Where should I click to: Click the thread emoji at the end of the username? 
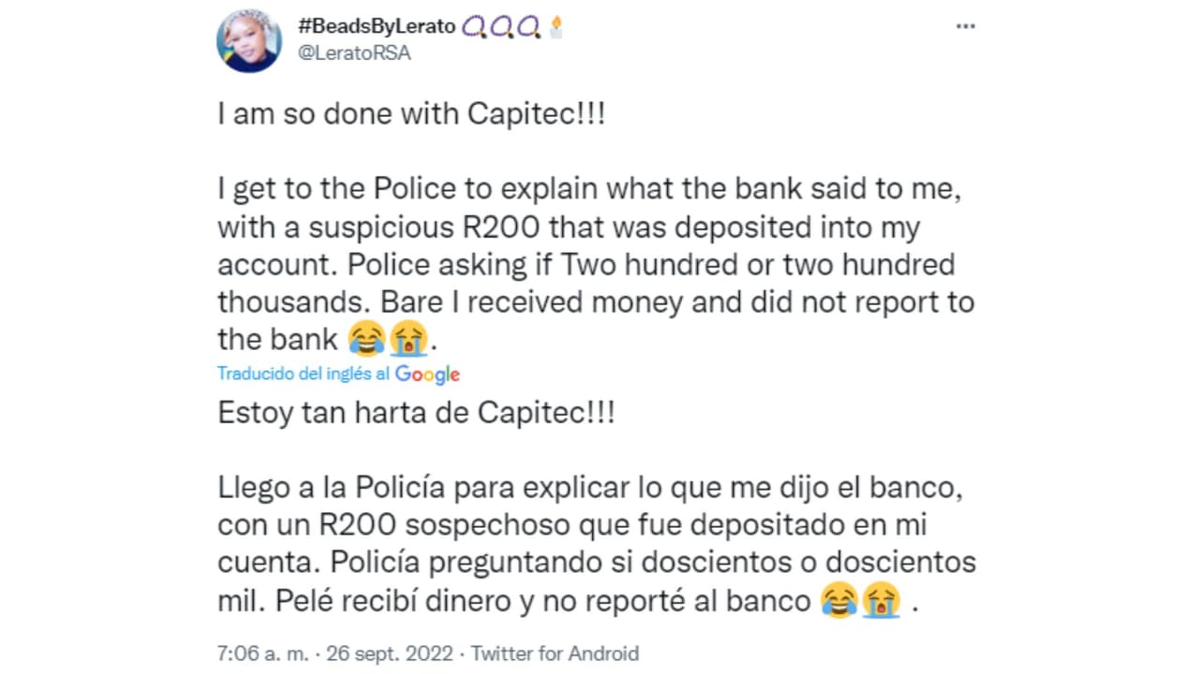pos(556,26)
